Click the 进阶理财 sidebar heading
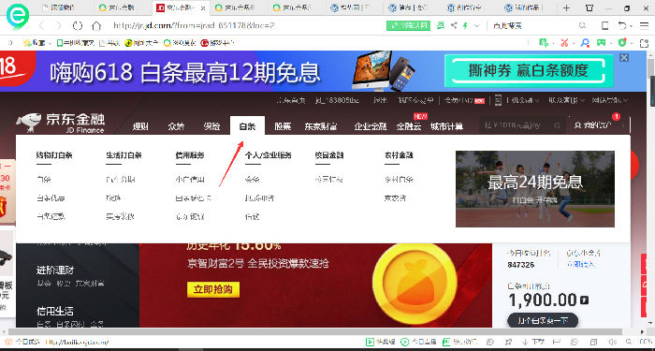The width and height of the screenshot is (655, 351). (55, 271)
